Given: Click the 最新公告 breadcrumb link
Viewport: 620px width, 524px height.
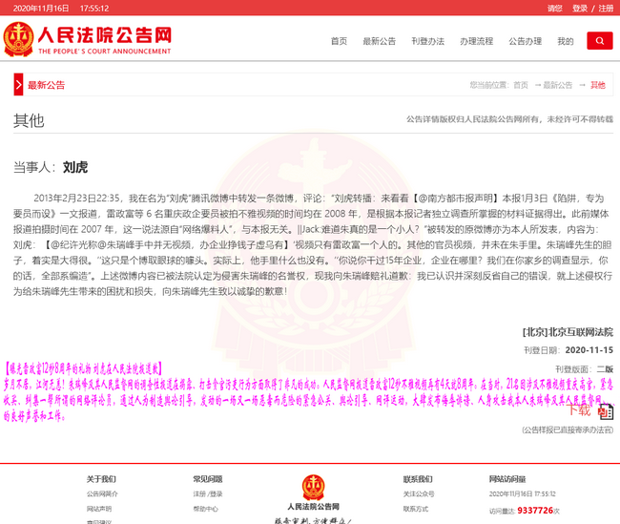Looking at the screenshot, I should (558, 85).
